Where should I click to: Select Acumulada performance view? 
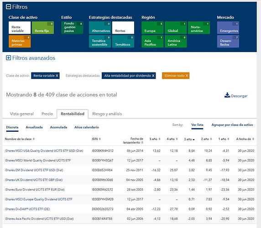pos(58,127)
